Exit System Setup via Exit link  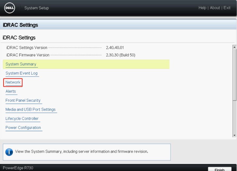click(227, 8)
